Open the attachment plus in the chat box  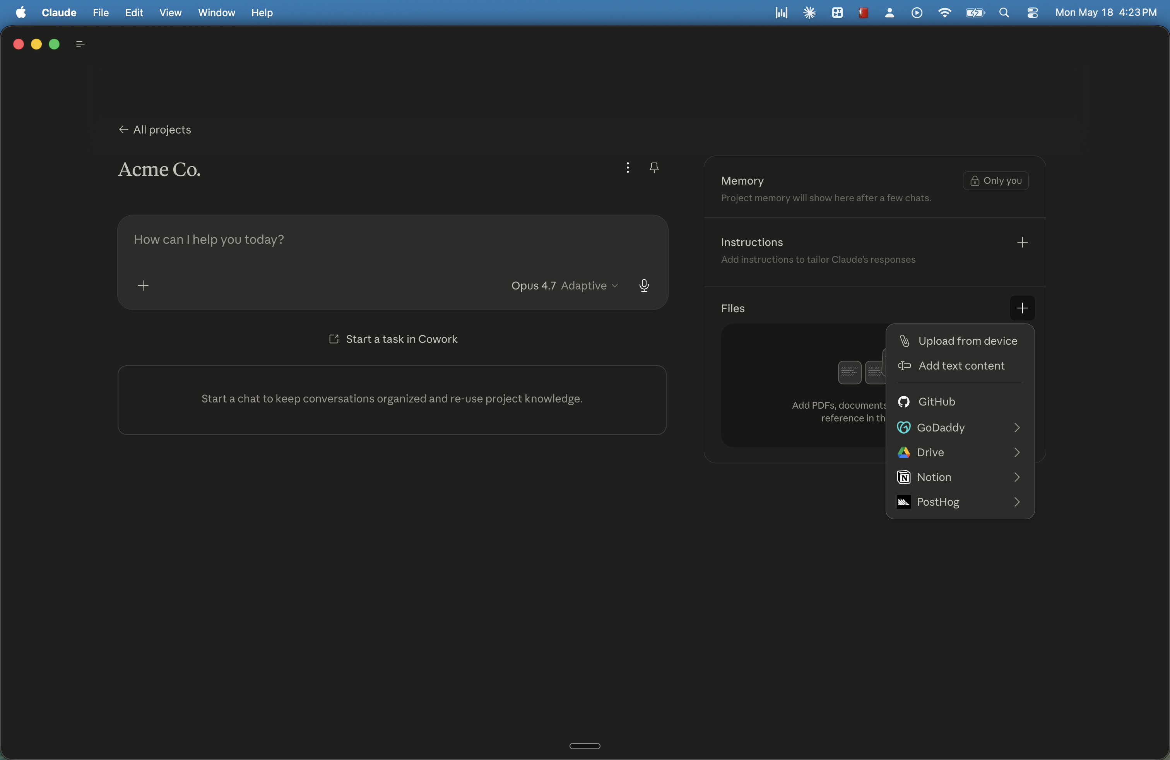tap(143, 286)
